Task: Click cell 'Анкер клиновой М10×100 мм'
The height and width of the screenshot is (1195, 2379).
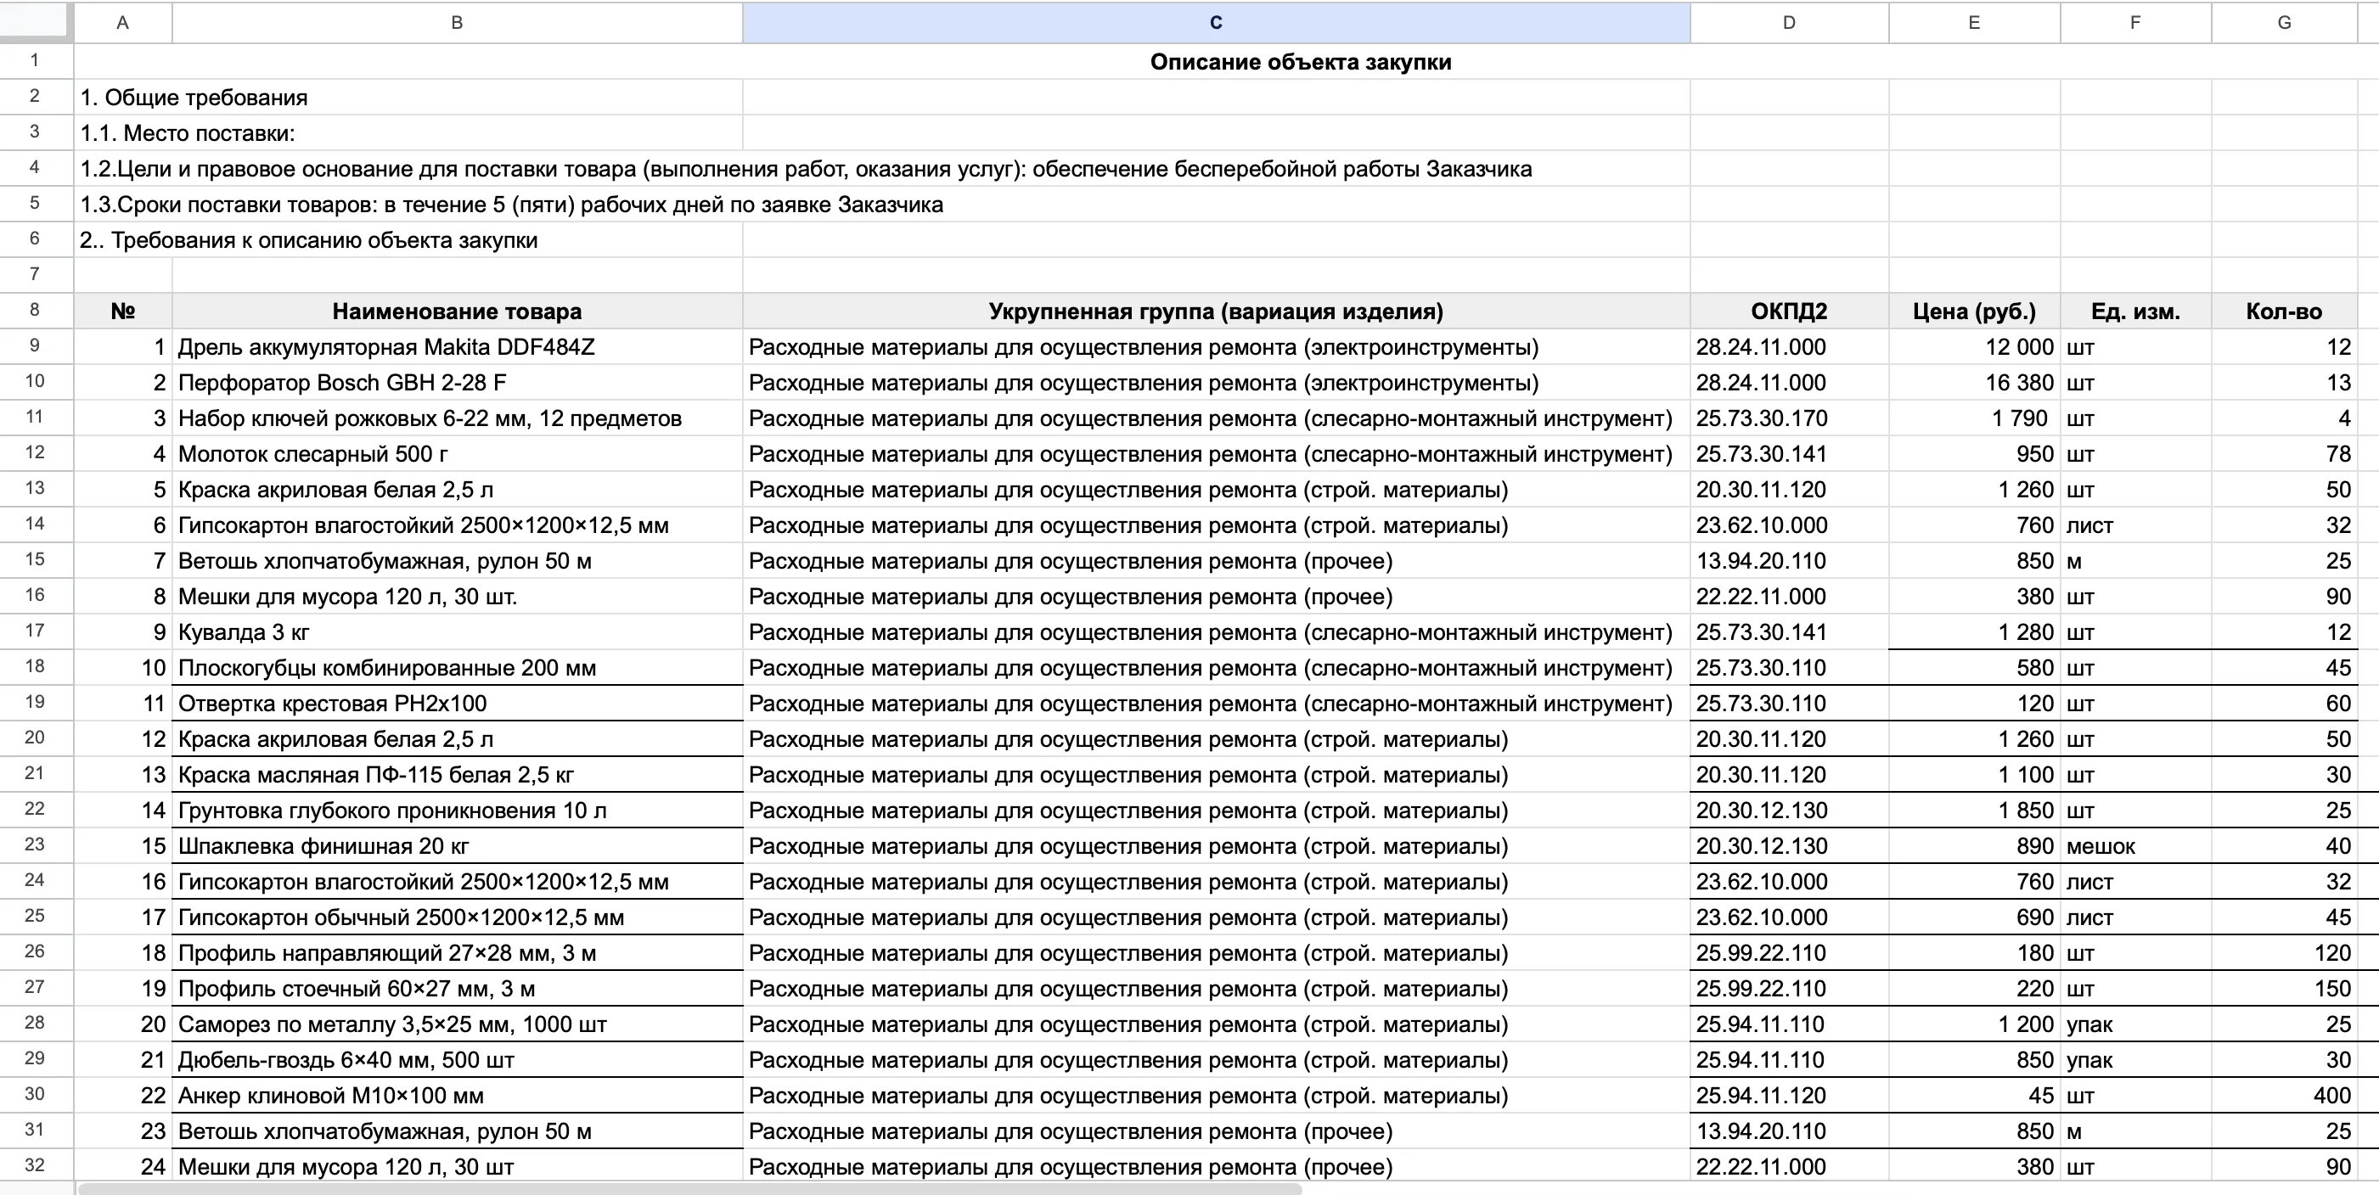Action: coord(457,1095)
